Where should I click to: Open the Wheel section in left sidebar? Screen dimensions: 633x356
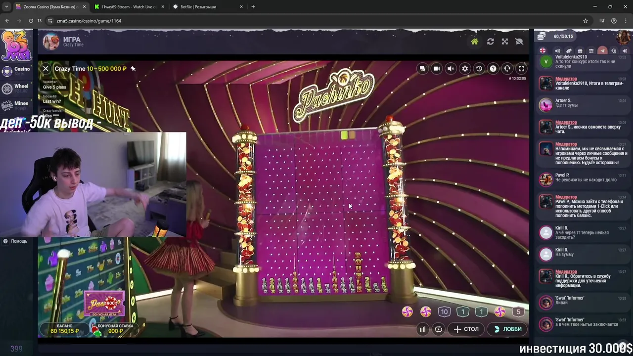click(16, 88)
